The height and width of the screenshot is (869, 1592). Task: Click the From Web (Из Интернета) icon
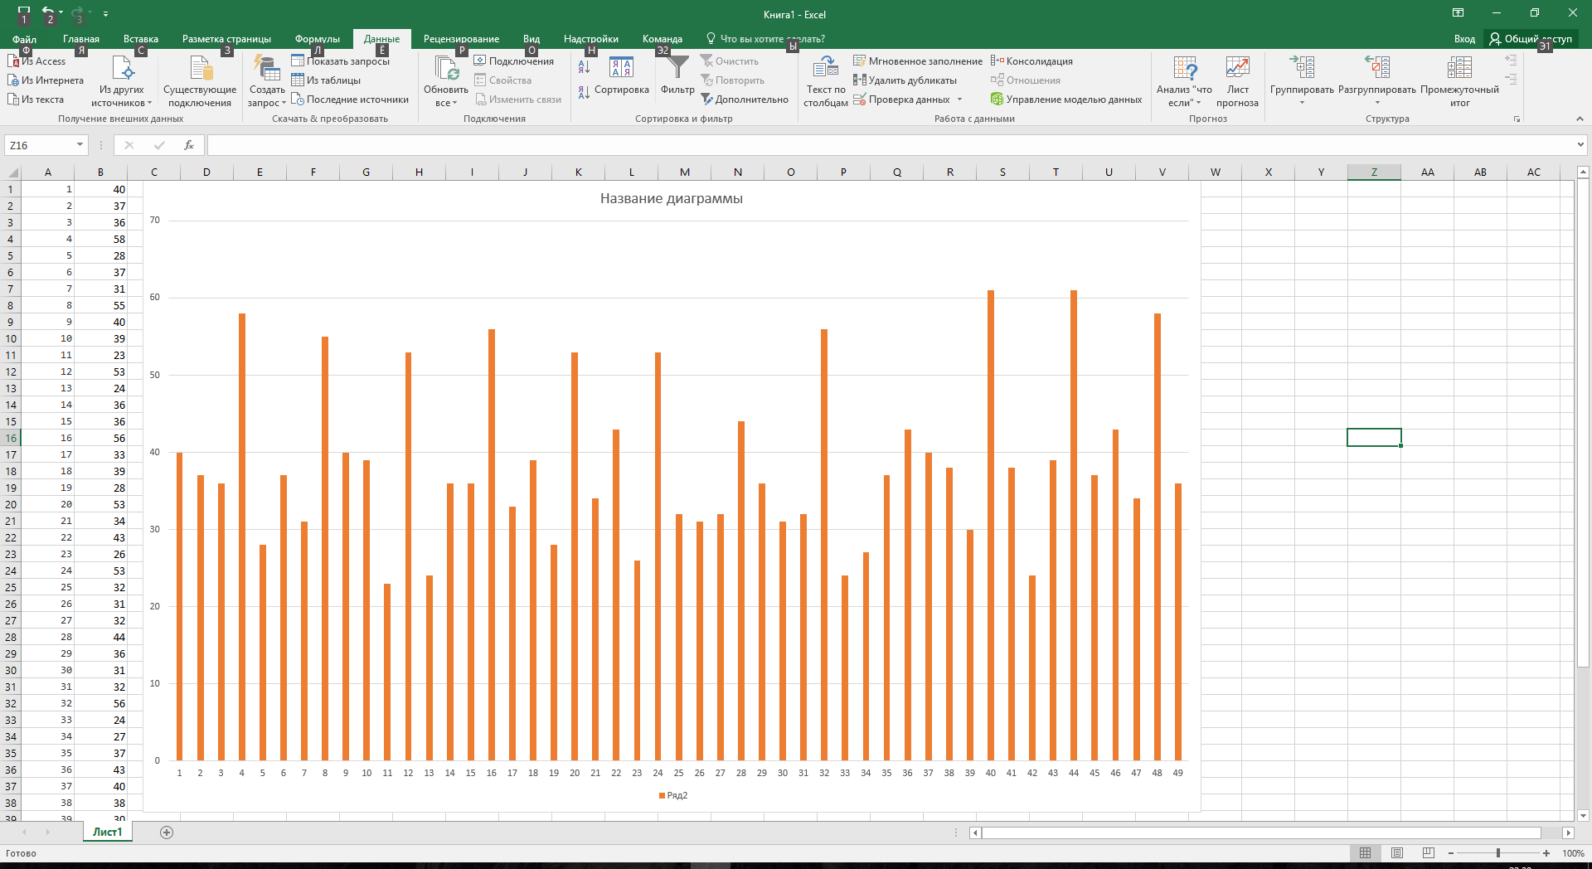tap(13, 80)
